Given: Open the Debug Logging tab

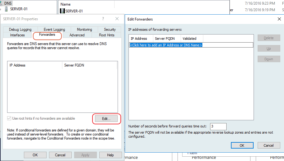Looking at the screenshot, I should click(x=20, y=29).
